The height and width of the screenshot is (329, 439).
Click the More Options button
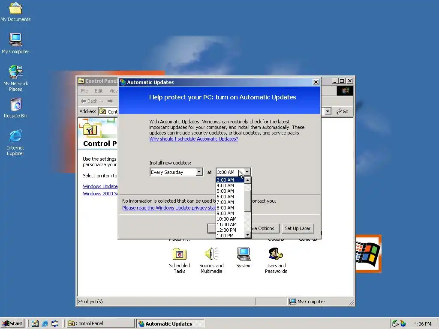[265, 228]
